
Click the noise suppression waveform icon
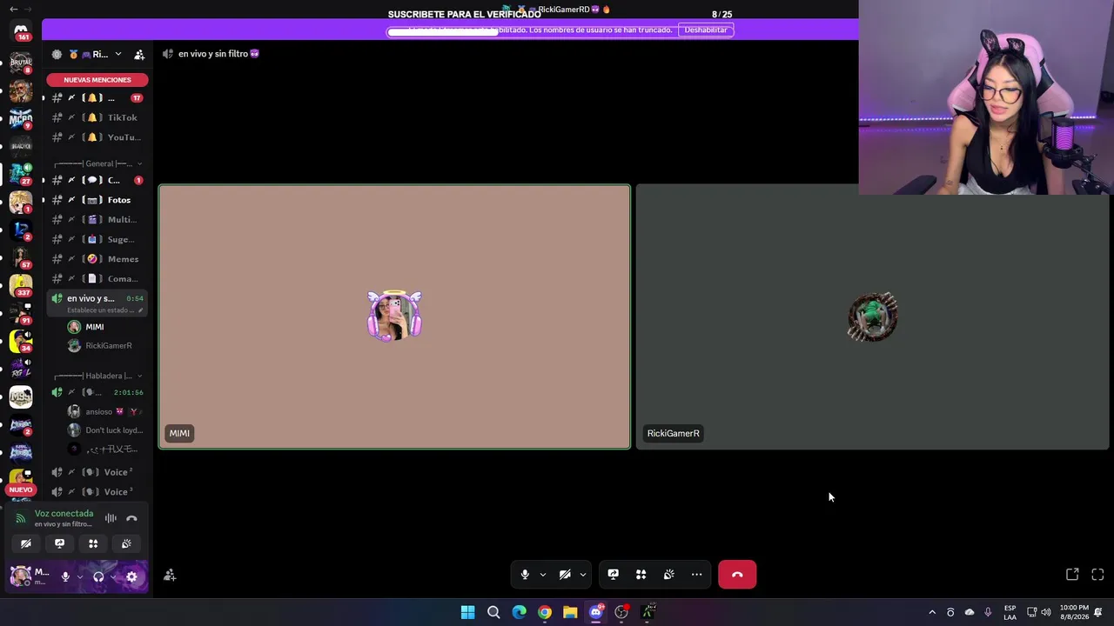point(111,518)
